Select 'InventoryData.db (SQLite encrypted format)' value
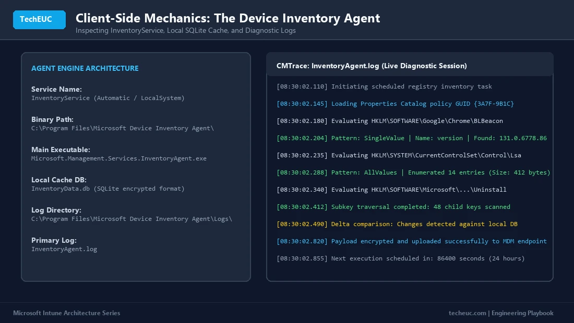Image resolution: width=574 pixels, height=323 pixels. [x=108, y=189]
